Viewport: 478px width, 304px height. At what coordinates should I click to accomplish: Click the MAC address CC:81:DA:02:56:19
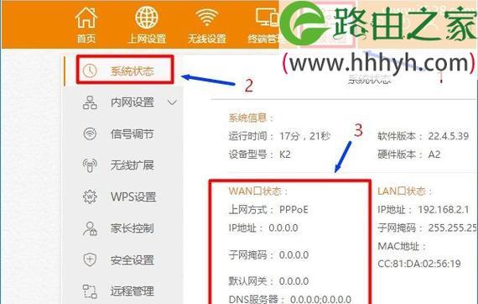click(x=419, y=264)
